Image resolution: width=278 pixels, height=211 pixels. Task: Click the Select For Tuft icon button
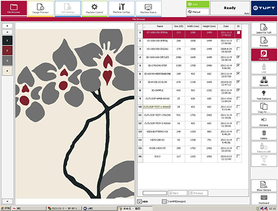pos(264,28)
